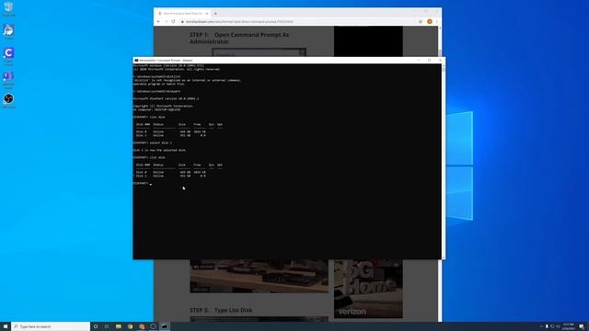Open Task View on the taskbar
This screenshot has width=589, height=331.
tap(107, 326)
